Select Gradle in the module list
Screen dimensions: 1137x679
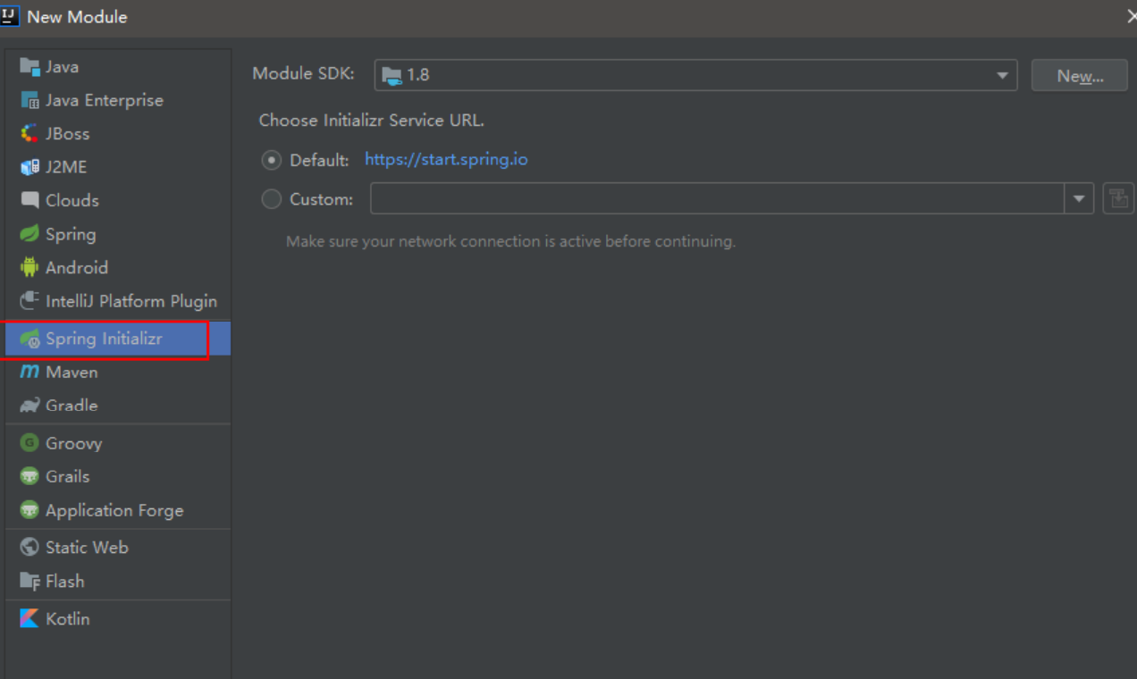(118, 406)
